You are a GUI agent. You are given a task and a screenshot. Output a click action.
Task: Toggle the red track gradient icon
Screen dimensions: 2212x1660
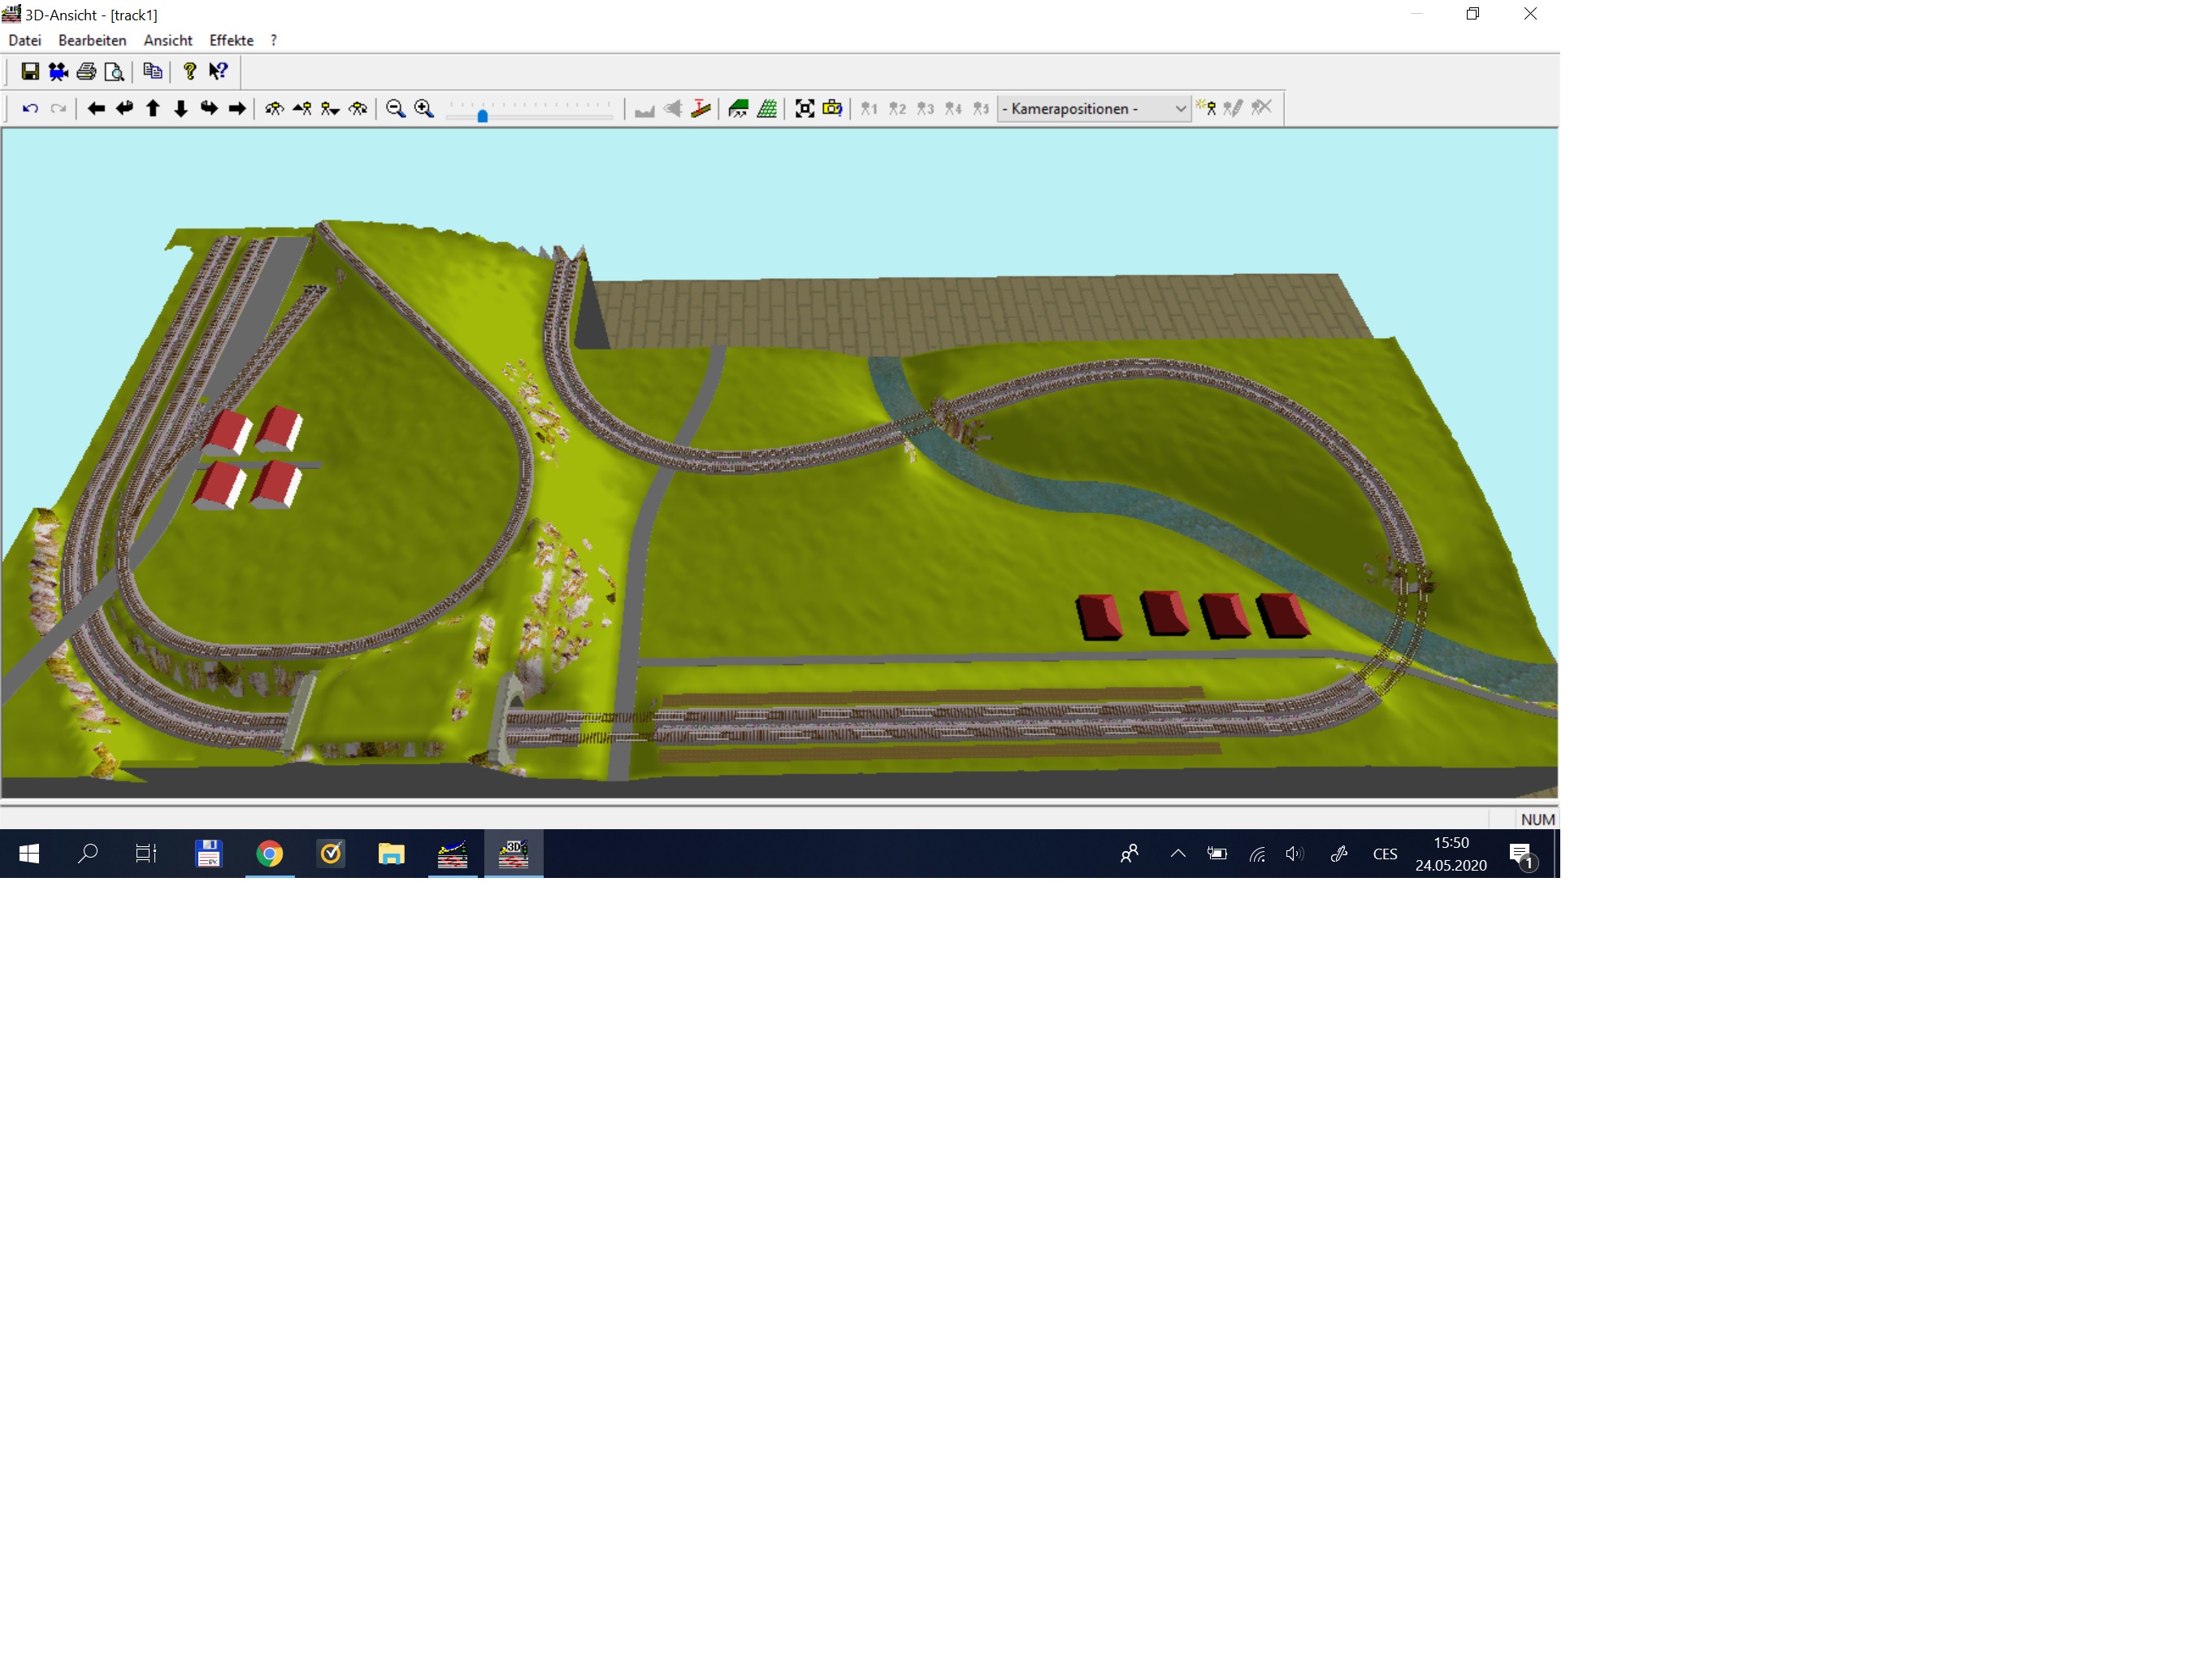coord(701,108)
